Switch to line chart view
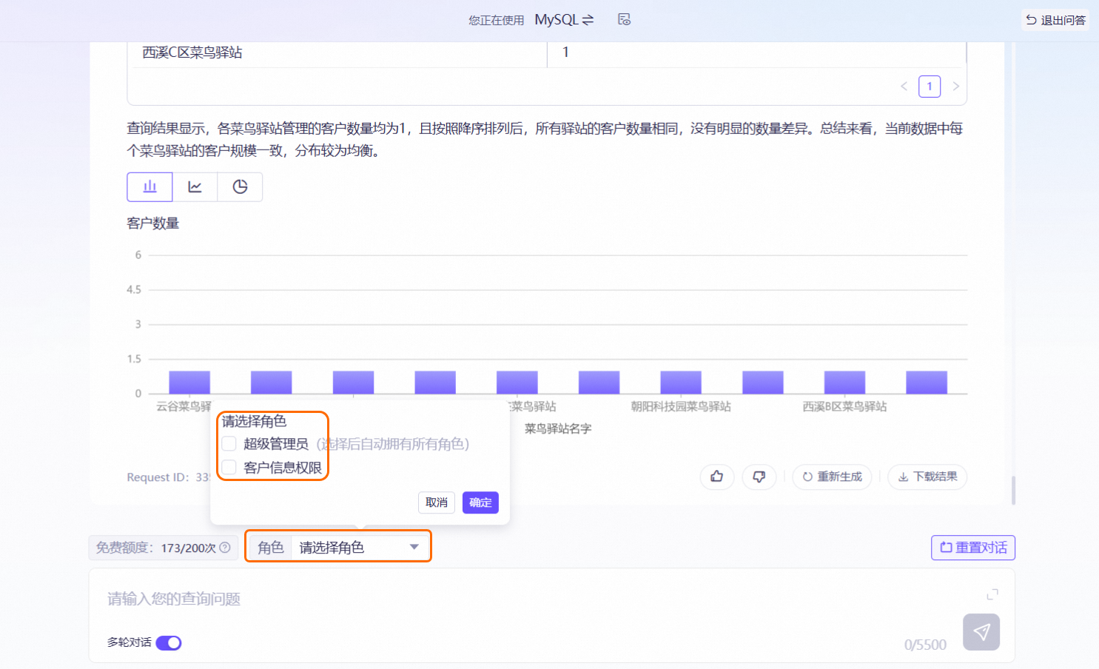Viewport: 1099px width, 669px height. pos(195,186)
